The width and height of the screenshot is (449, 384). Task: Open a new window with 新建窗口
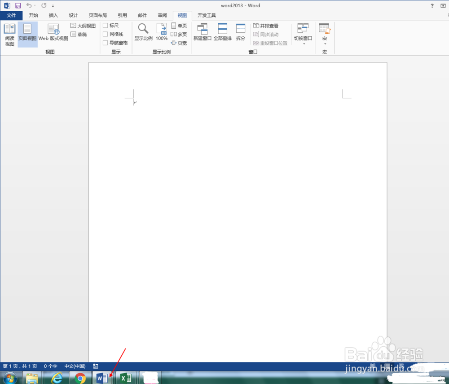point(202,32)
